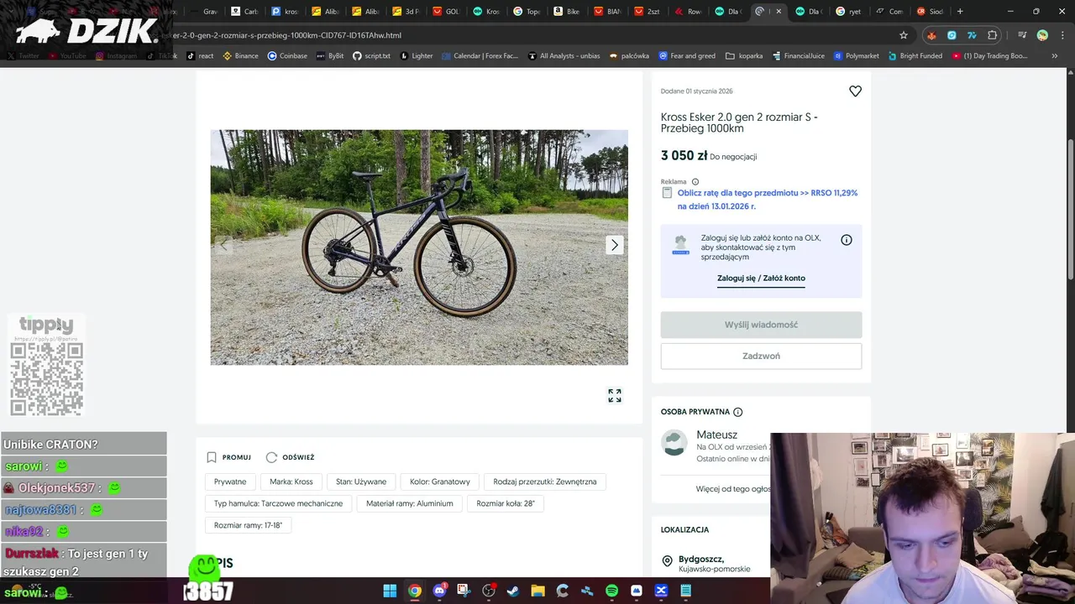Open the palcówka bookmark

(x=629, y=55)
